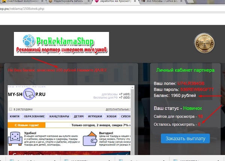Click the MY-SHOP.RU logo

pyautogui.click(x=27, y=94)
